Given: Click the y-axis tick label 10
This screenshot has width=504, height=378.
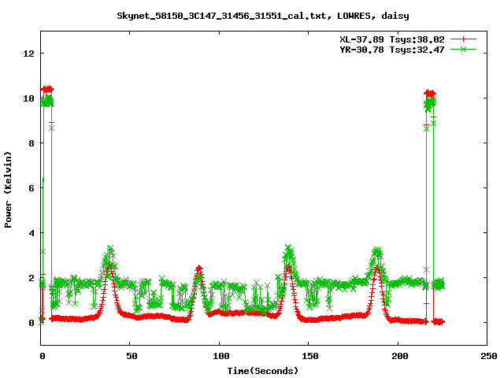Looking at the screenshot, I should tap(28, 98).
